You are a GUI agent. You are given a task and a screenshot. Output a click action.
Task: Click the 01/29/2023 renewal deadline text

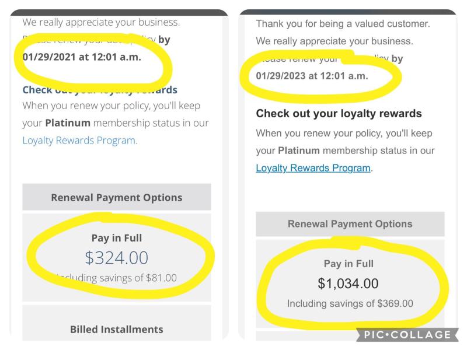[x=312, y=76]
